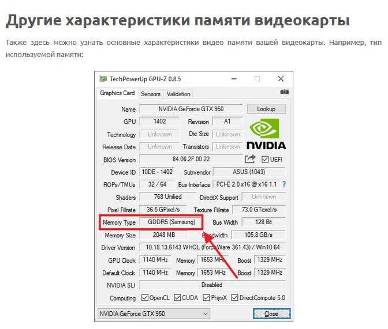Click the Driver Version field
This screenshot has height=329, width=388.
point(212,247)
